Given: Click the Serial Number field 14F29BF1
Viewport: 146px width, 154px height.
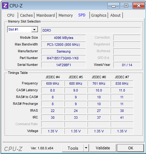Looking at the screenshot, I should point(63,65).
